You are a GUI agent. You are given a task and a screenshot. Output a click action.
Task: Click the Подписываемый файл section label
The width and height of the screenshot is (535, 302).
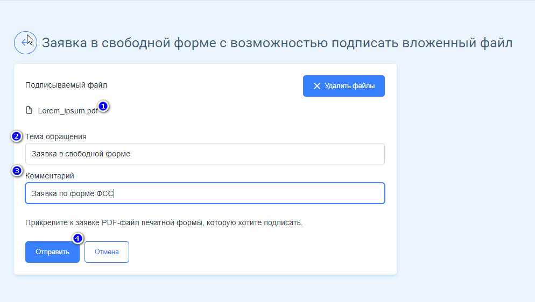pyautogui.click(x=66, y=85)
